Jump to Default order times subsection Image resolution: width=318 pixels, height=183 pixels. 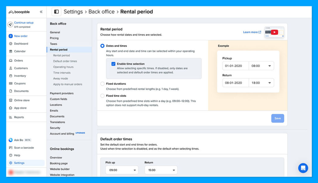[65, 61]
